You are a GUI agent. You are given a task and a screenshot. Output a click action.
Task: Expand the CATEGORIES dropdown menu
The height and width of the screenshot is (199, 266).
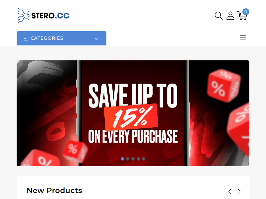tap(62, 38)
